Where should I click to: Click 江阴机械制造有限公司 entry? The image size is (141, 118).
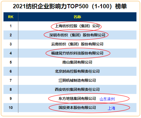point(77,80)
